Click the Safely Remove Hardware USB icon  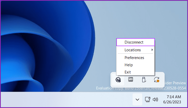(x=144, y=80)
